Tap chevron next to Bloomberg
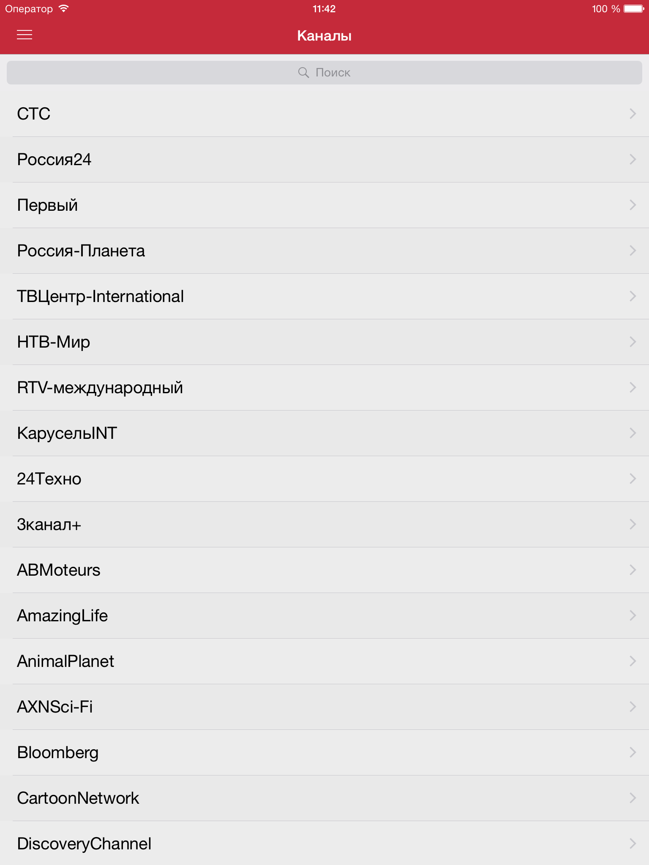Image resolution: width=649 pixels, height=865 pixels. click(633, 752)
